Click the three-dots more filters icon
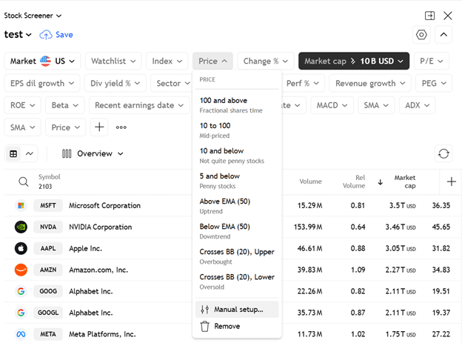Screen dimensions: 462x343 coord(121,127)
